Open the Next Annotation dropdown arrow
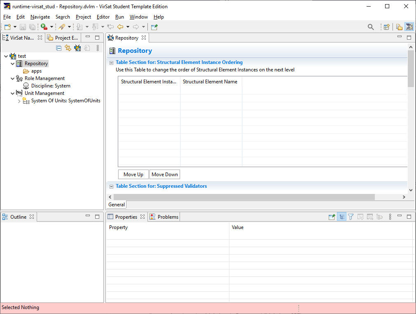The width and height of the screenshot is (416, 314). tap(87, 27)
